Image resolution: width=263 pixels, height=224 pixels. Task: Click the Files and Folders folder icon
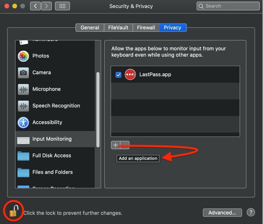[x=23, y=173]
